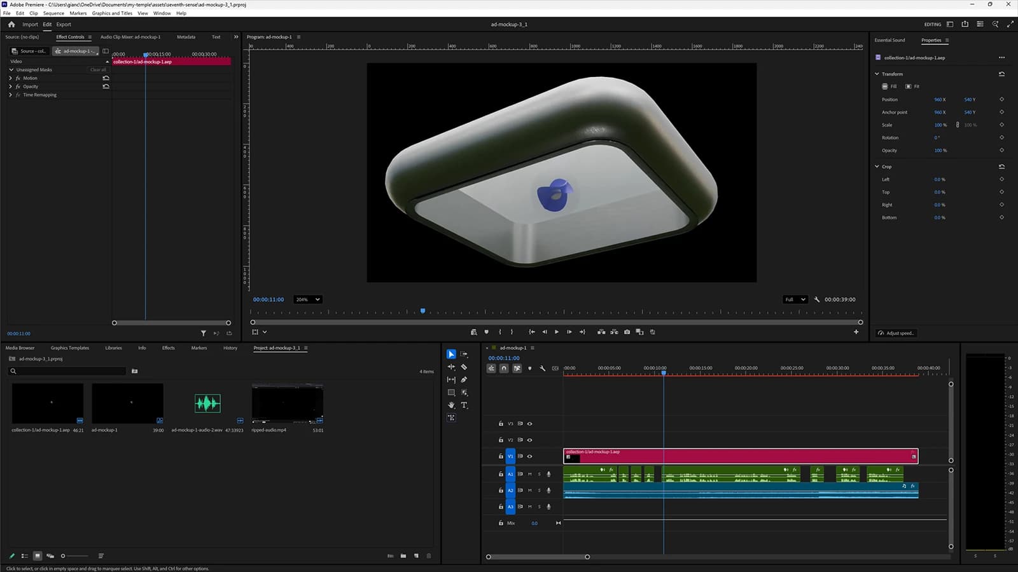Toggle the Scale constrain proportions link

(958, 125)
